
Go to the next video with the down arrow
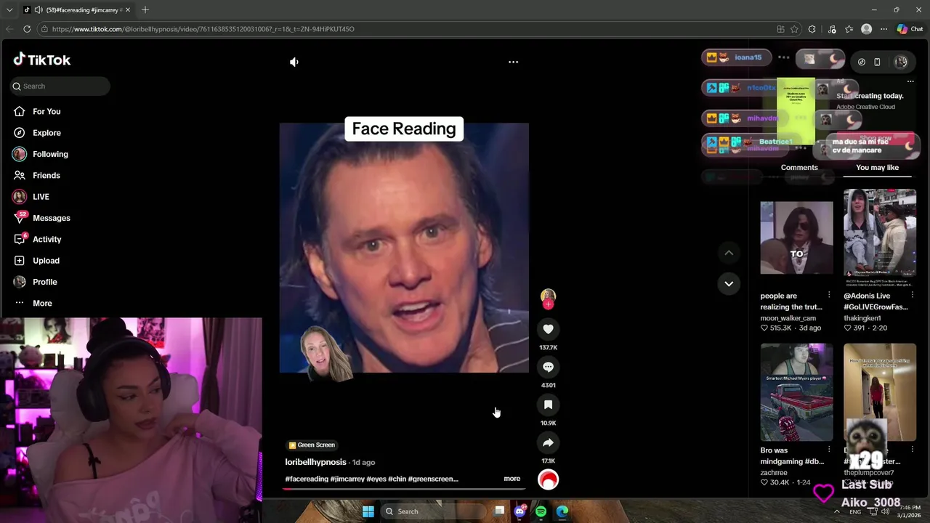pyautogui.click(x=729, y=283)
